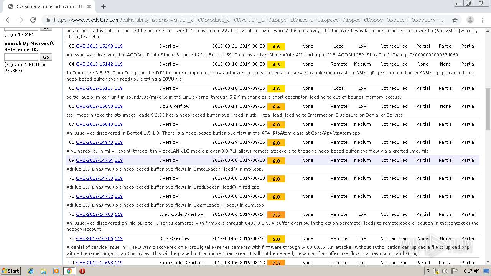This screenshot has height=276, width=491.
Task: Open CVE-2019-14970 details
Action: (94, 142)
